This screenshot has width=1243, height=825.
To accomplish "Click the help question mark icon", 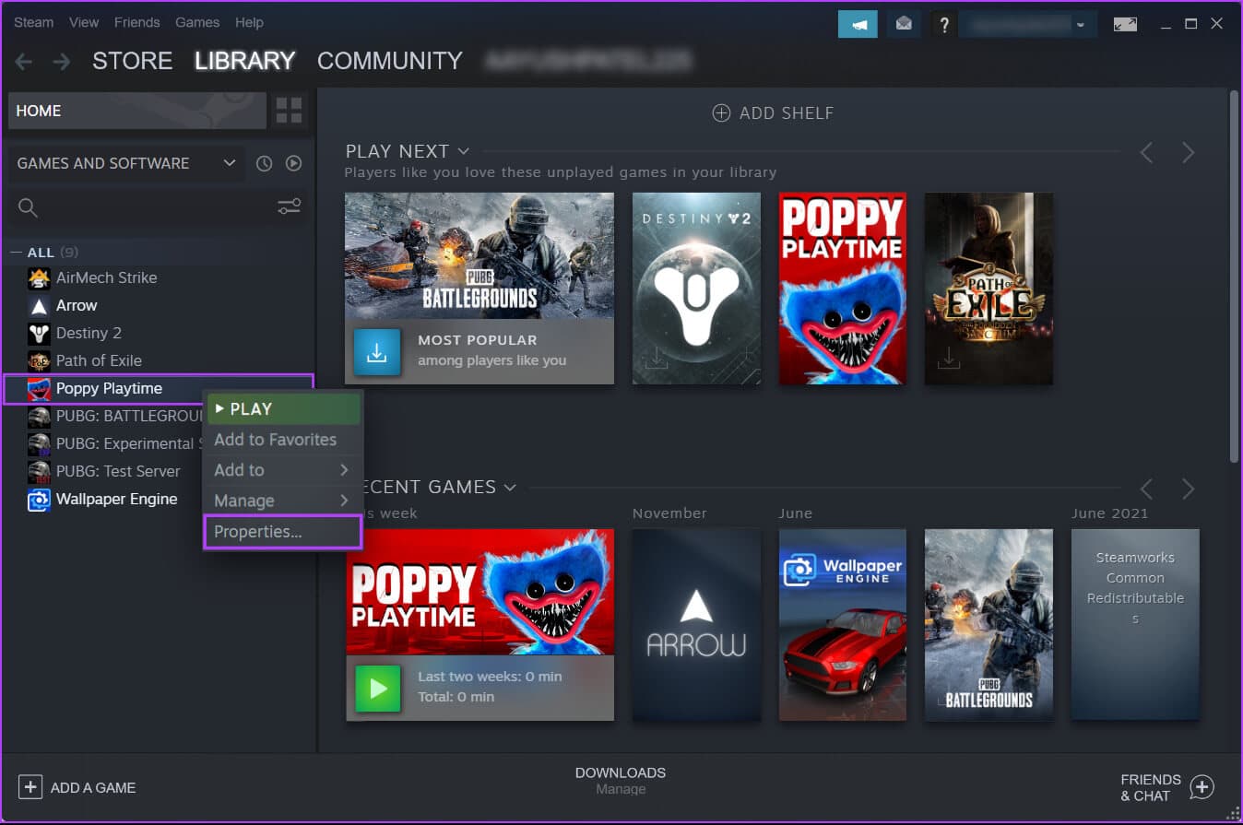I will (x=943, y=24).
